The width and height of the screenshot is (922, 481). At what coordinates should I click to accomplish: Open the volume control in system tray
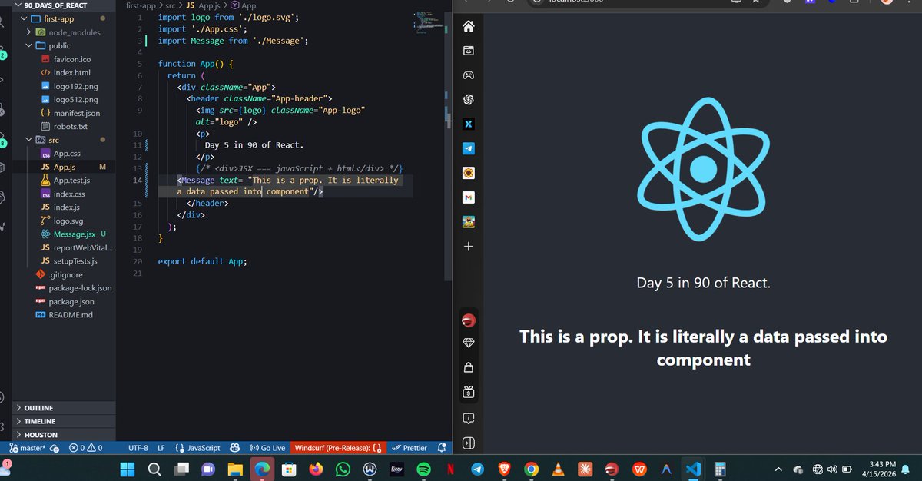833,469
